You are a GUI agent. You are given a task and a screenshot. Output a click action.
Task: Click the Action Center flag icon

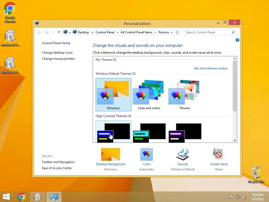232,197
